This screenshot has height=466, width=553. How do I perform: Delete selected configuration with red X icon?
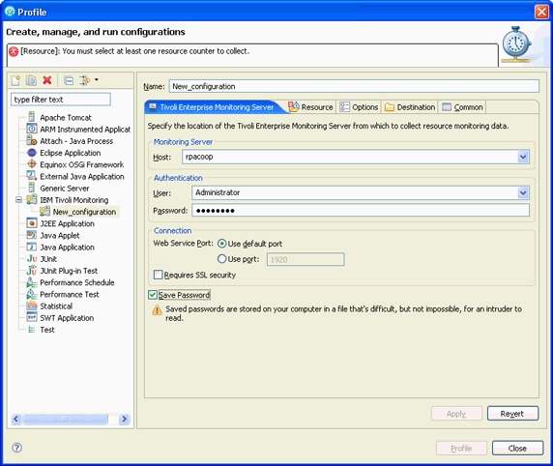click(x=47, y=80)
